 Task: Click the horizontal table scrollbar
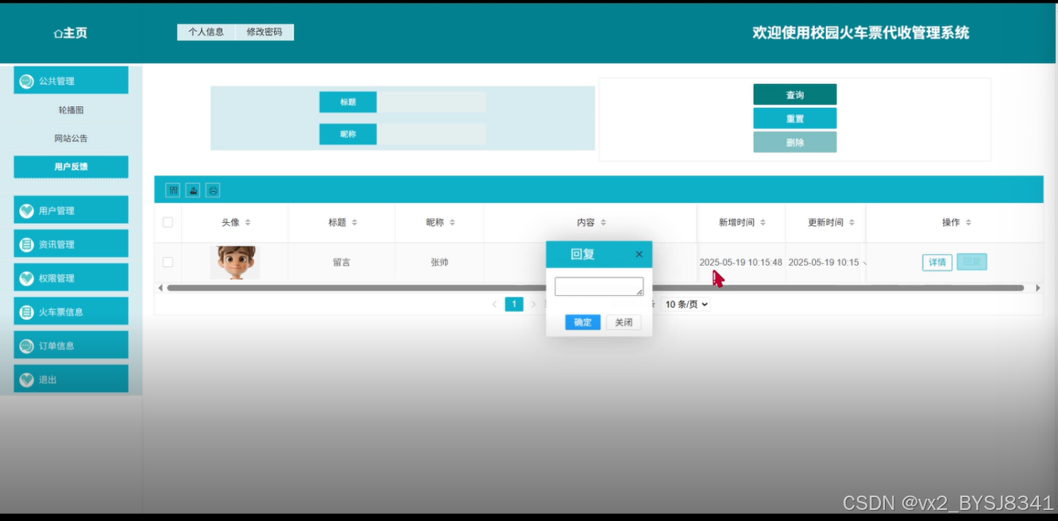coord(595,288)
